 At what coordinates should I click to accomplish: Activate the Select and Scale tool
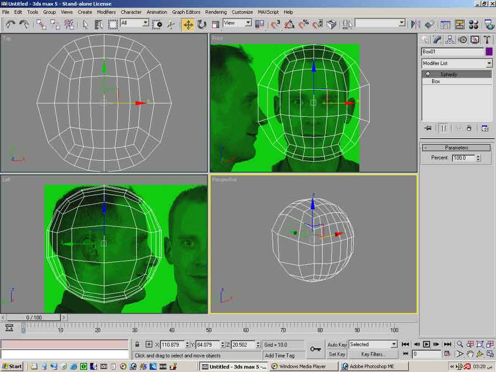(x=215, y=24)
